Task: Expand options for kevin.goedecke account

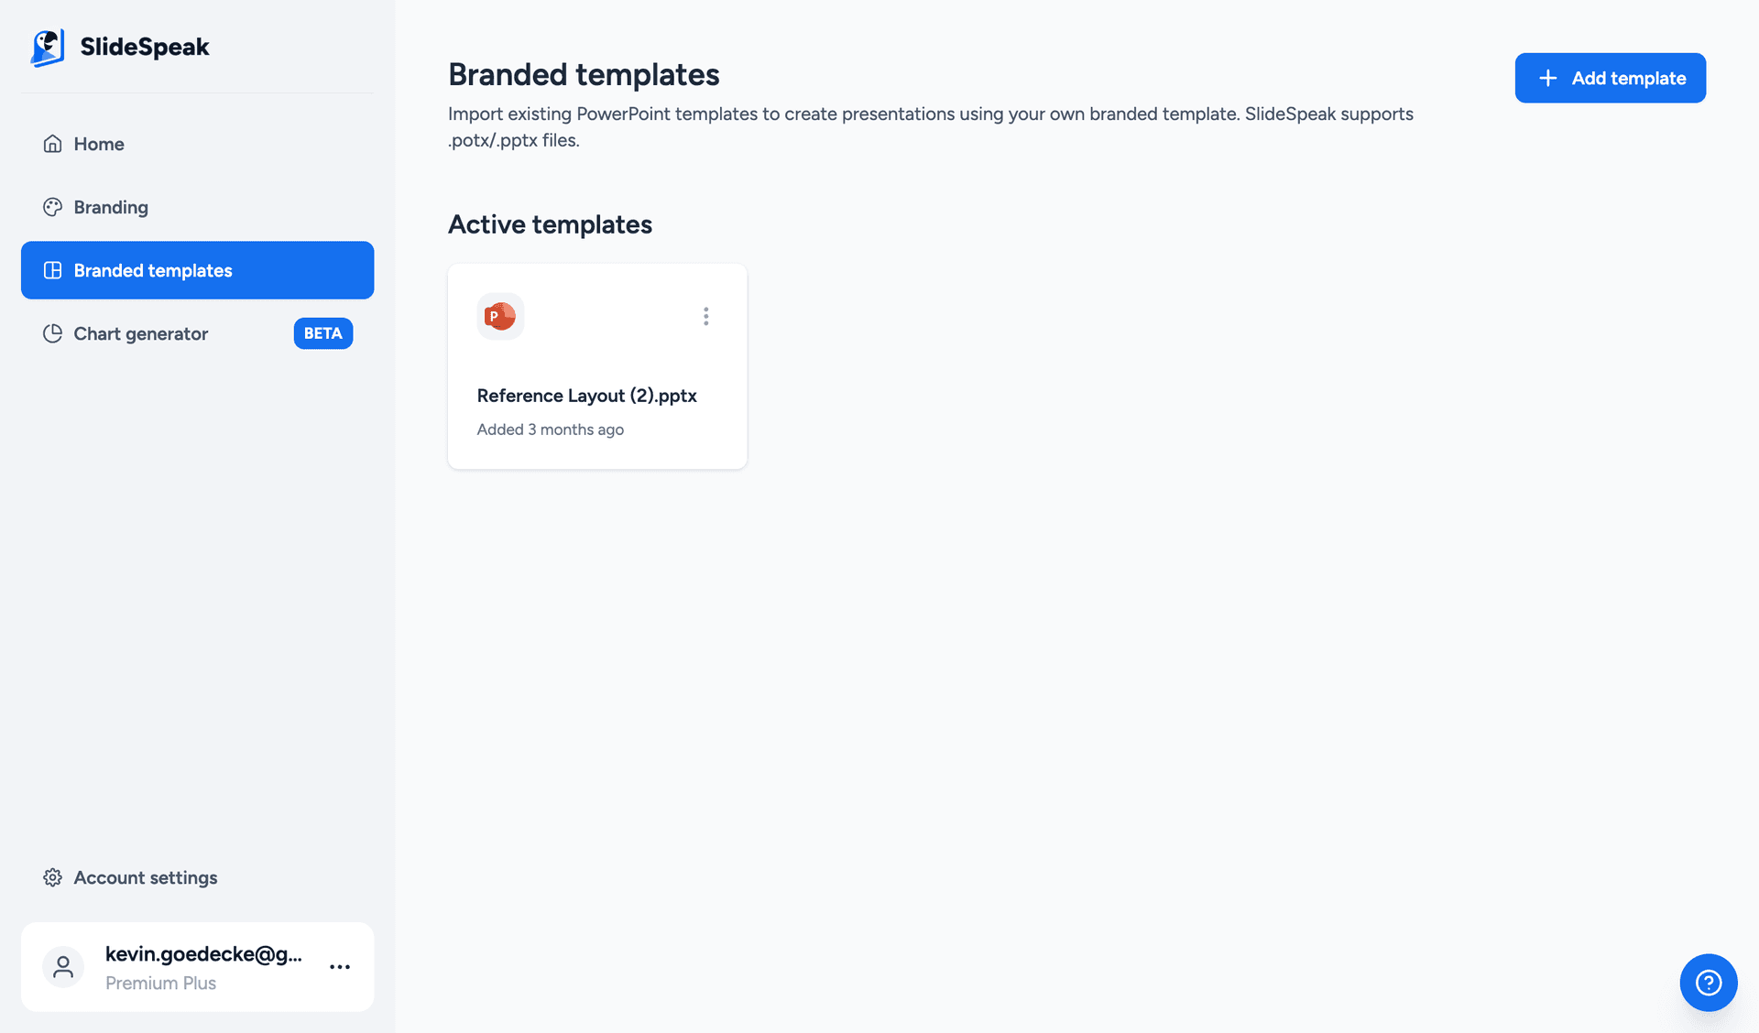Action: 340,967
